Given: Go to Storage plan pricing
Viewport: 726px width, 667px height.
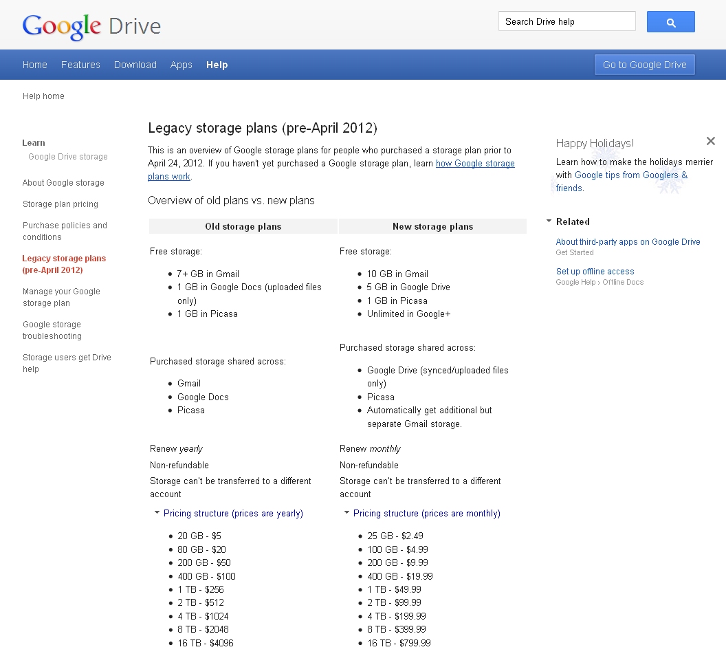Looking at the screenshot, I should tap(60, 204).
